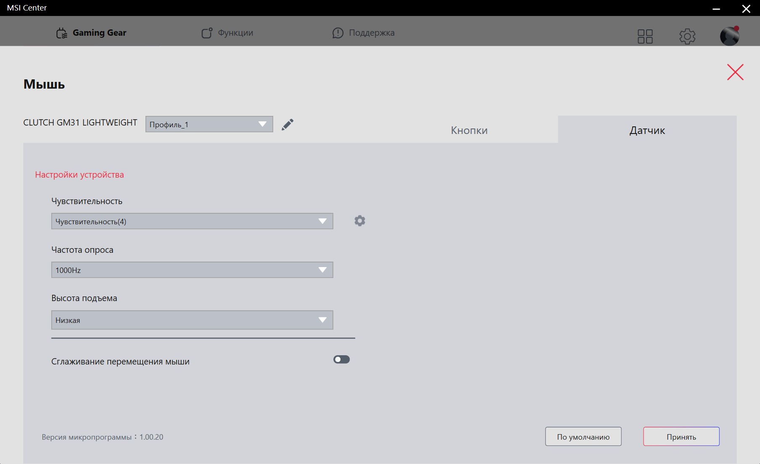Select the Датчик tab

647,130
